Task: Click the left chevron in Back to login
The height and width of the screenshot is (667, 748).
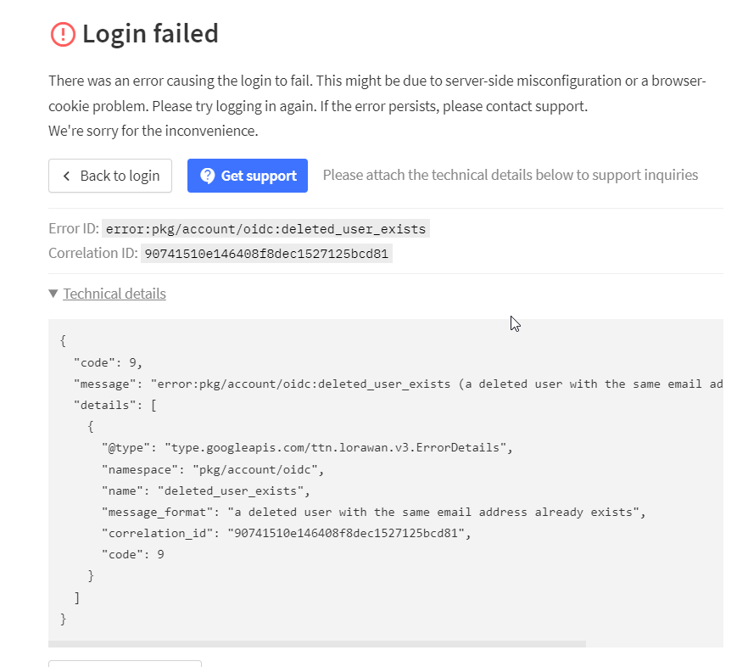Action: click(x=67, y=177)
